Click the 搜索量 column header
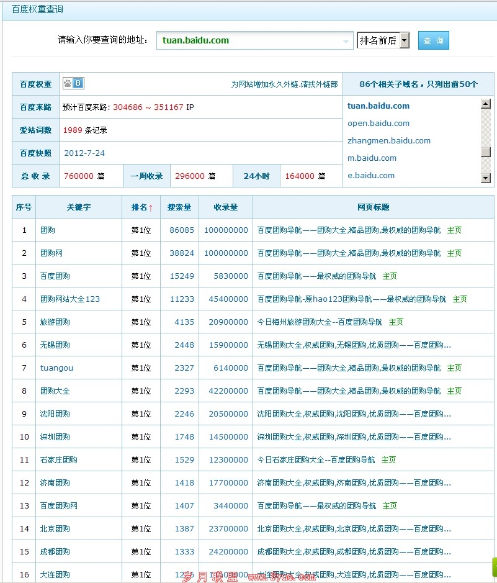 click(179, 207)
